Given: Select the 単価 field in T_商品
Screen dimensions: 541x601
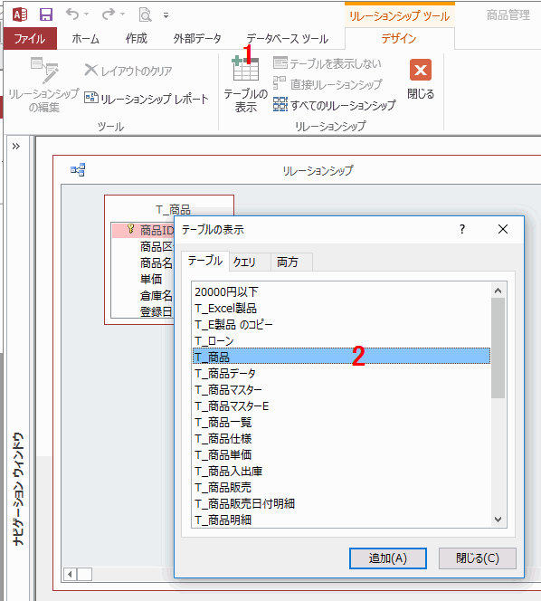Looking at the screenshot, I should pyautogui.click(x=151, y=279).
